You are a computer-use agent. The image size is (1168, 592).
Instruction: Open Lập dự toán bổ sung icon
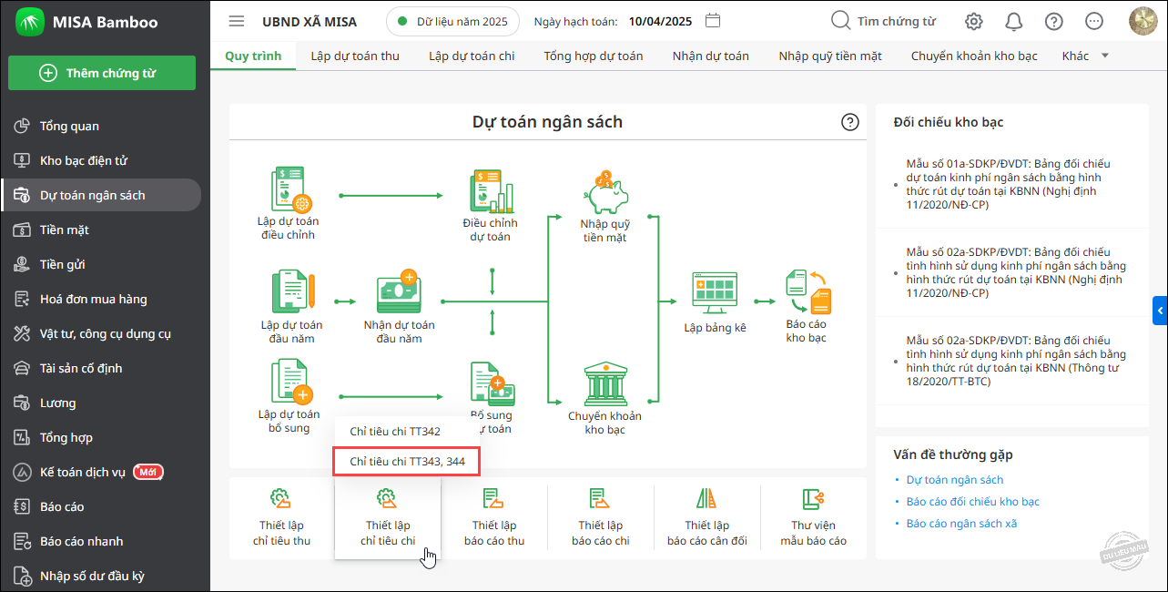pyautogui.click(x=291, y=383)
